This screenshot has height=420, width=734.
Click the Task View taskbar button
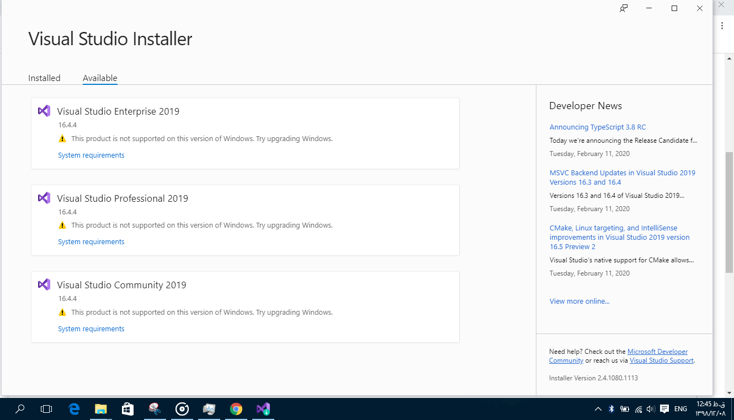[x=46, y=409]
